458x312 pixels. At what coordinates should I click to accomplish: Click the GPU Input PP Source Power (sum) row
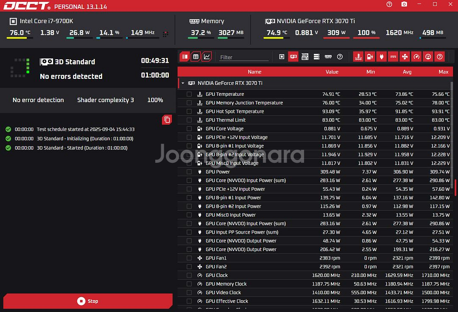point(315,232)
